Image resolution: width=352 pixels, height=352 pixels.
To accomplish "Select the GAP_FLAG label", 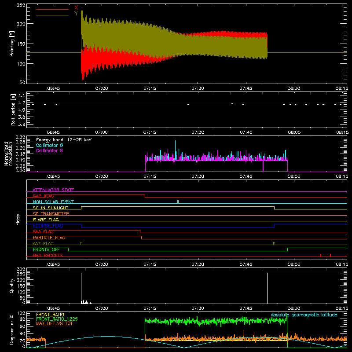I will pyautogui.click(x=43, y=196).
